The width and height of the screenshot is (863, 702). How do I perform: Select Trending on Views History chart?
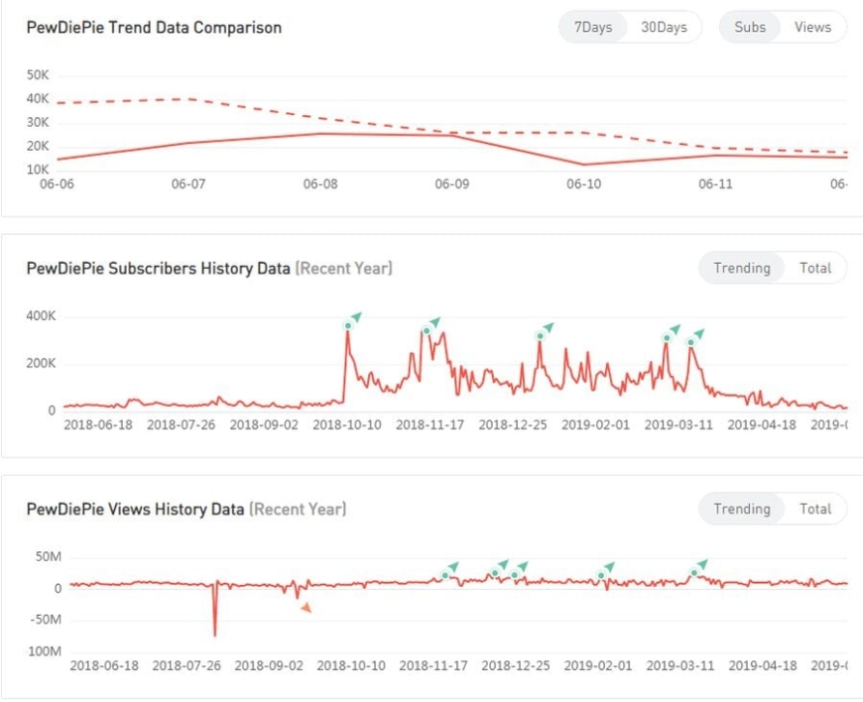pos(741,509)
